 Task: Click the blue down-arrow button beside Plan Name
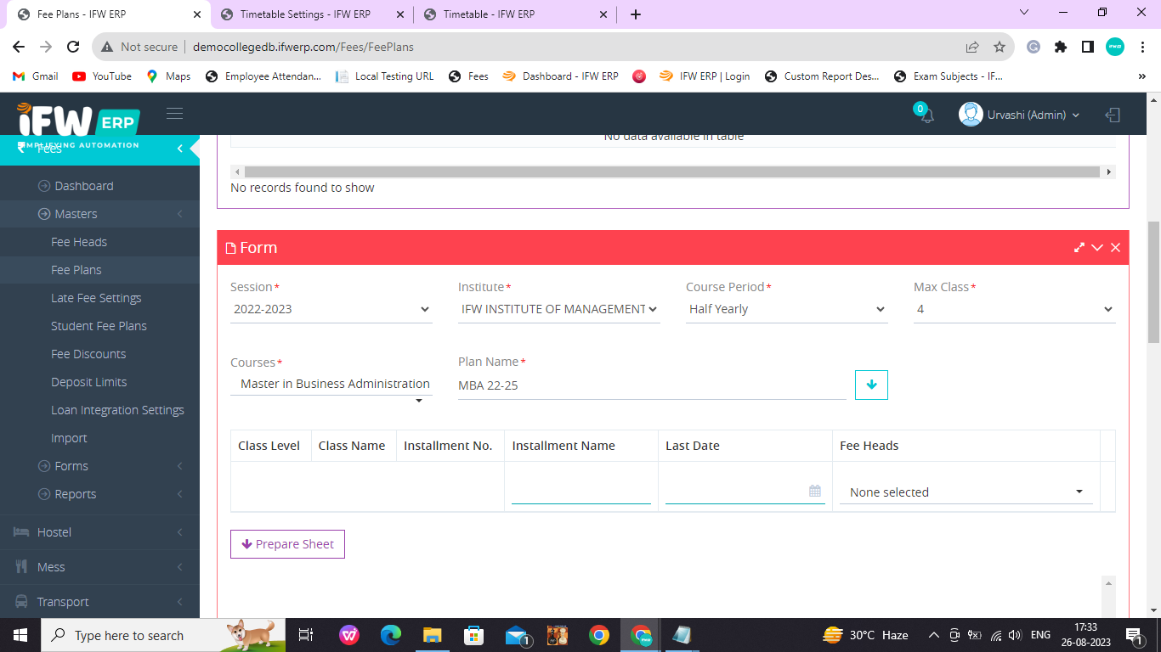pos(871,385)
